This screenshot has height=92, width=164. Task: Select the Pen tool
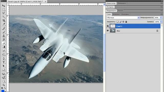pos(4,59)
